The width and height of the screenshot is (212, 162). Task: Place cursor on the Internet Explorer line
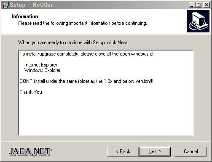[41, 65]
